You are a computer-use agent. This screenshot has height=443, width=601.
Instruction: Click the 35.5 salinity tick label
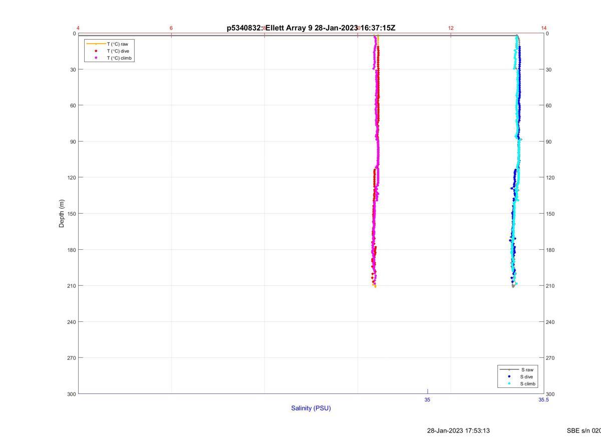(x=543, y=399)
